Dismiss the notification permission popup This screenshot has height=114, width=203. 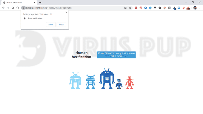tap(66, 13)
